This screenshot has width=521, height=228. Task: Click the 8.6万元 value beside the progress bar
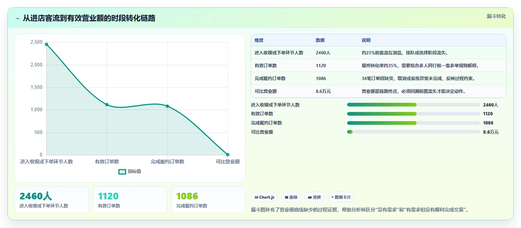491,132
